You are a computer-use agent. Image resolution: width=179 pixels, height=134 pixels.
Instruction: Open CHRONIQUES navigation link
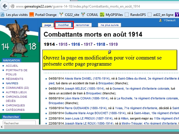15,105
